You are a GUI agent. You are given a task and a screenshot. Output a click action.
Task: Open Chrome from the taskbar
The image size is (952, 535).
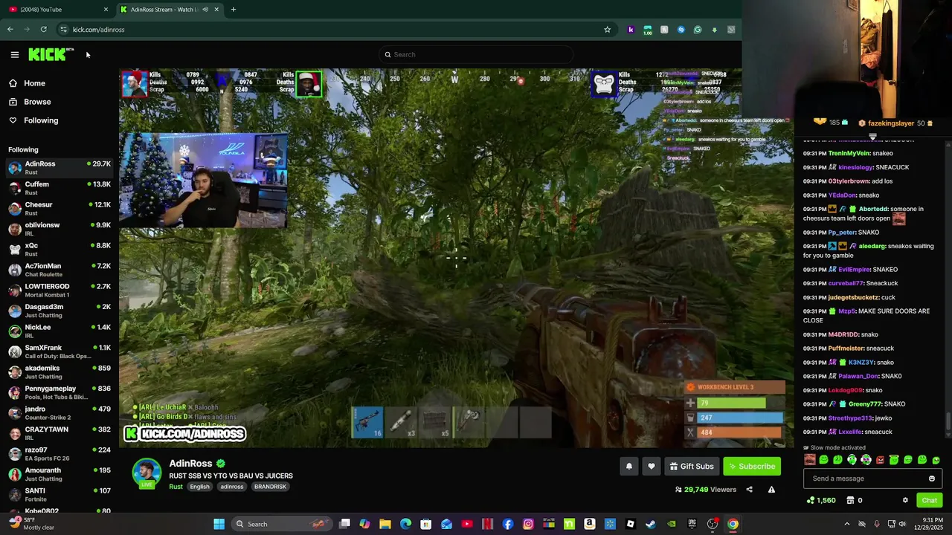(x=733, y=524)
